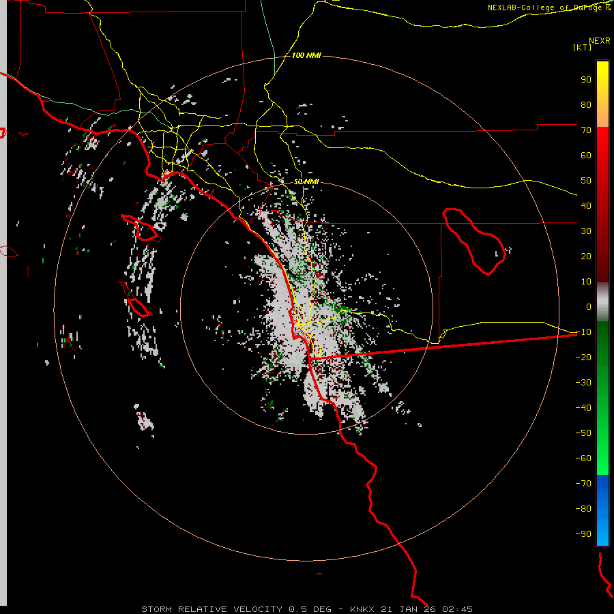Click the 20 value on velocity scale

pos(586,256)
